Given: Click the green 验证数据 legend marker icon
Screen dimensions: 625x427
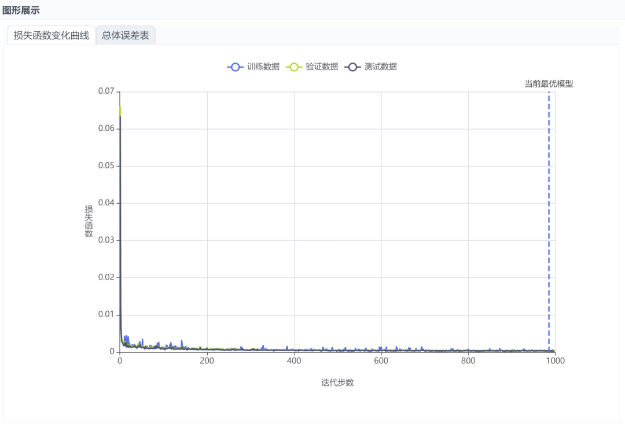Looking at the screenshot, I should pos(294,67).
